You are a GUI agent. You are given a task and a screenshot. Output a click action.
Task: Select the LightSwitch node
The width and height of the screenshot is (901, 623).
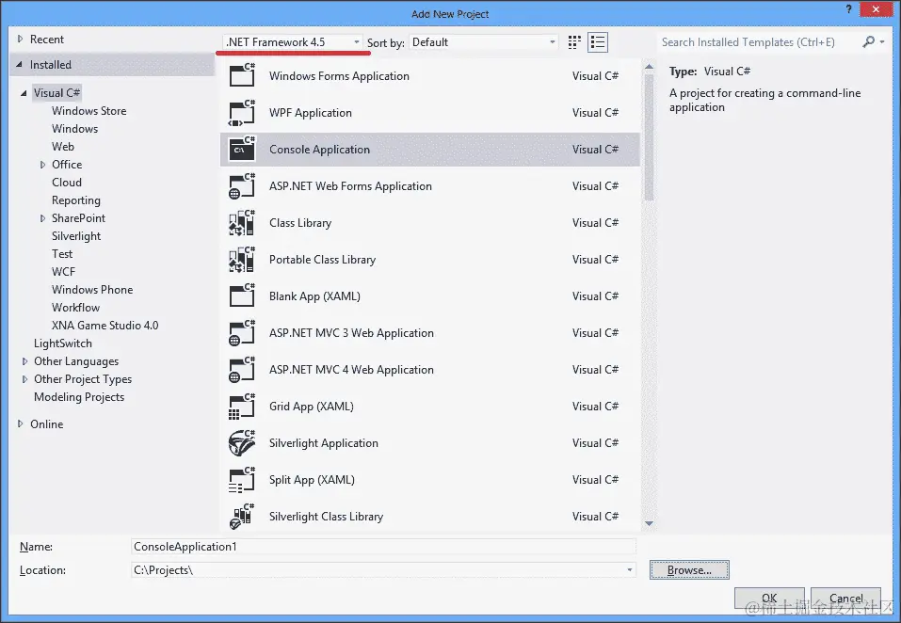pyautogui.click(x=63, y=343)
